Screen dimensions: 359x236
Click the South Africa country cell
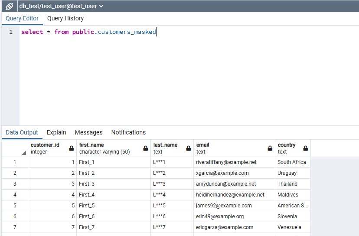(293, 162)
